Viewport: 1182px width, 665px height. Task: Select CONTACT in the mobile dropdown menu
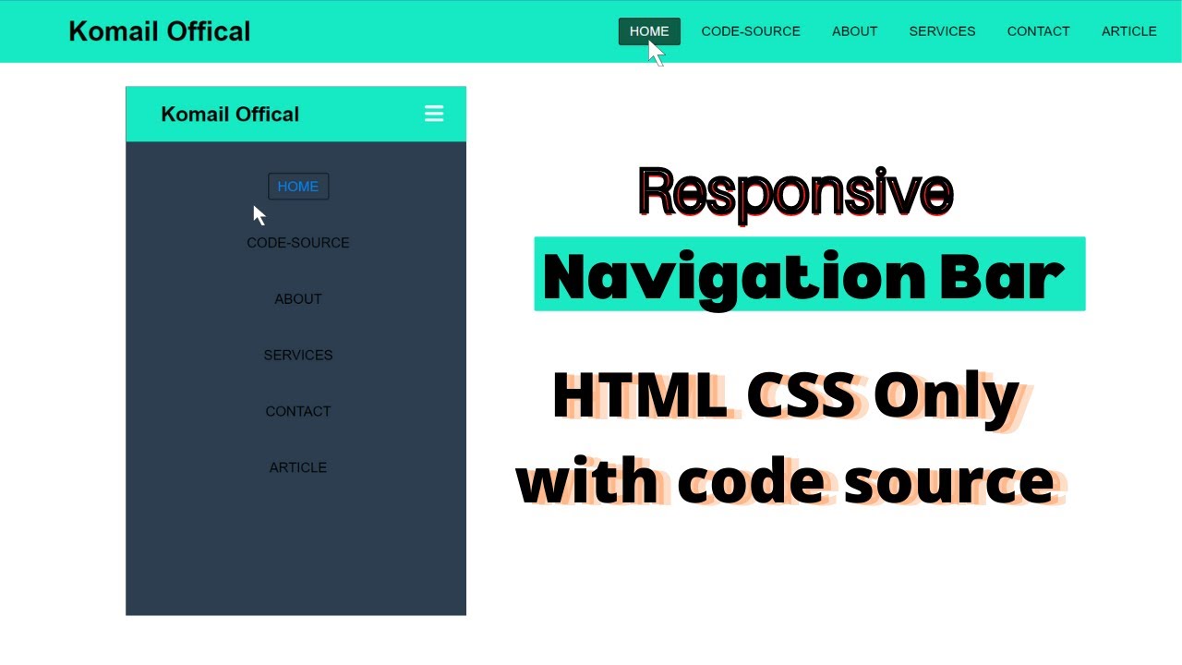coord(298,412)
